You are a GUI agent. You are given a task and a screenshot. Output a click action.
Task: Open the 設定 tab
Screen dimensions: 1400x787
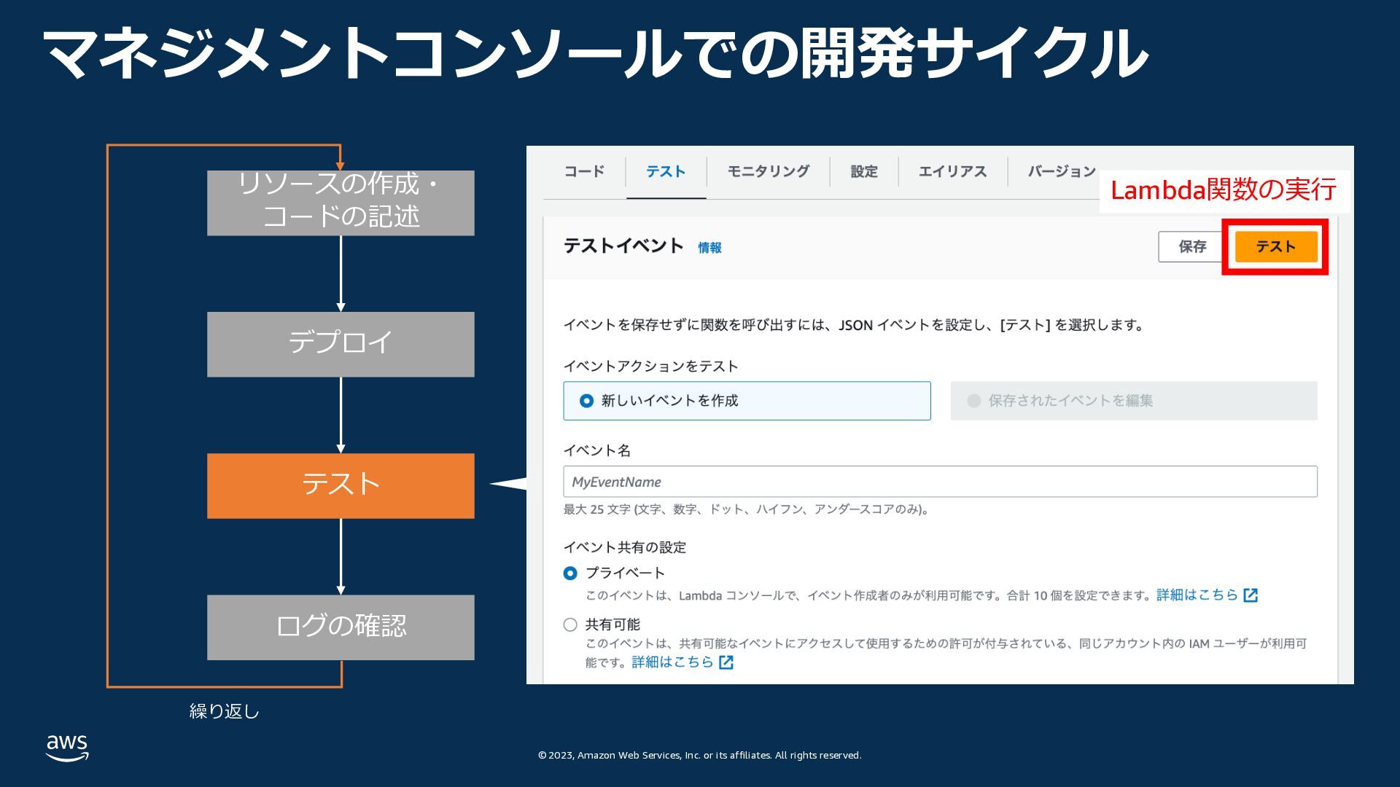tap(864, 171)
